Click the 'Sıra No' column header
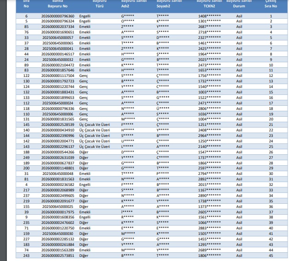 (26, 5)
